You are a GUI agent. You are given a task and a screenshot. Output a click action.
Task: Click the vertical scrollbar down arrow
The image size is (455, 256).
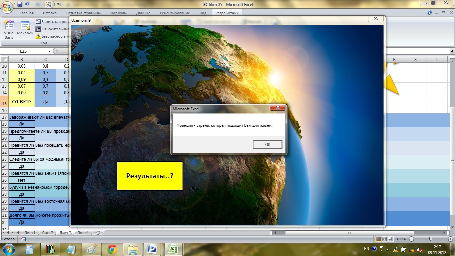tap(452, 228)
